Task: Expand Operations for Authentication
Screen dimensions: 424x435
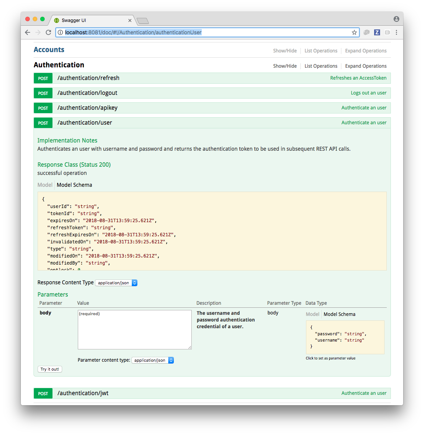Action: pos(366,66)
